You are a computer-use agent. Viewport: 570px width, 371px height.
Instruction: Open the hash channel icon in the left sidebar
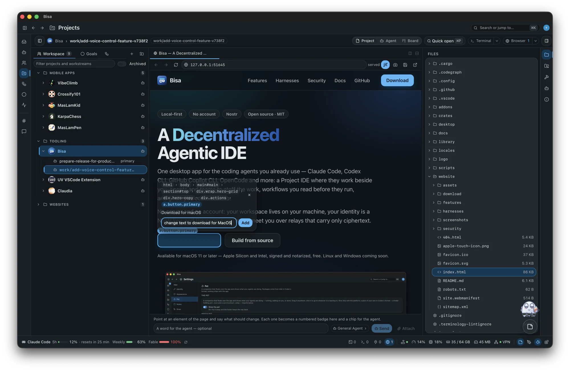pos(24,121)
